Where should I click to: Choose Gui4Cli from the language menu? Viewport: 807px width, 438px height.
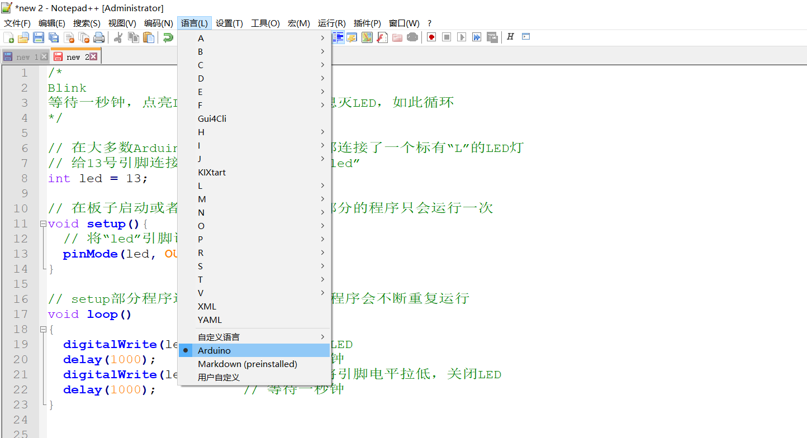click(254, 118)
